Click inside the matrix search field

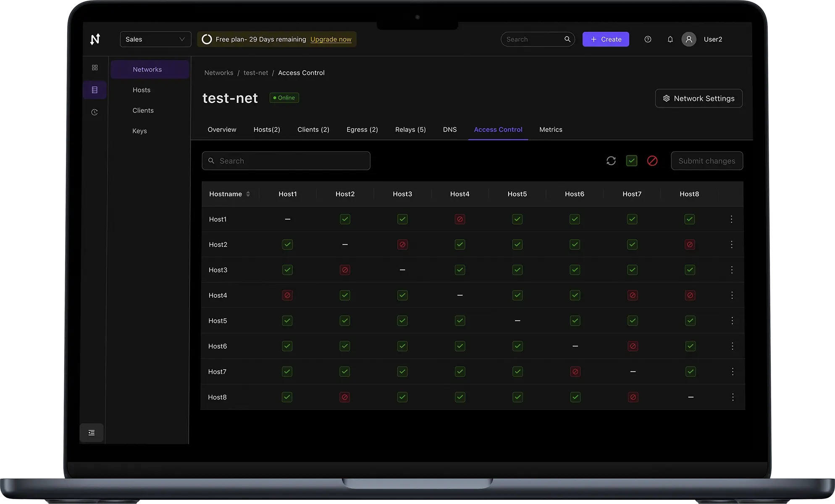coord(286,161)
